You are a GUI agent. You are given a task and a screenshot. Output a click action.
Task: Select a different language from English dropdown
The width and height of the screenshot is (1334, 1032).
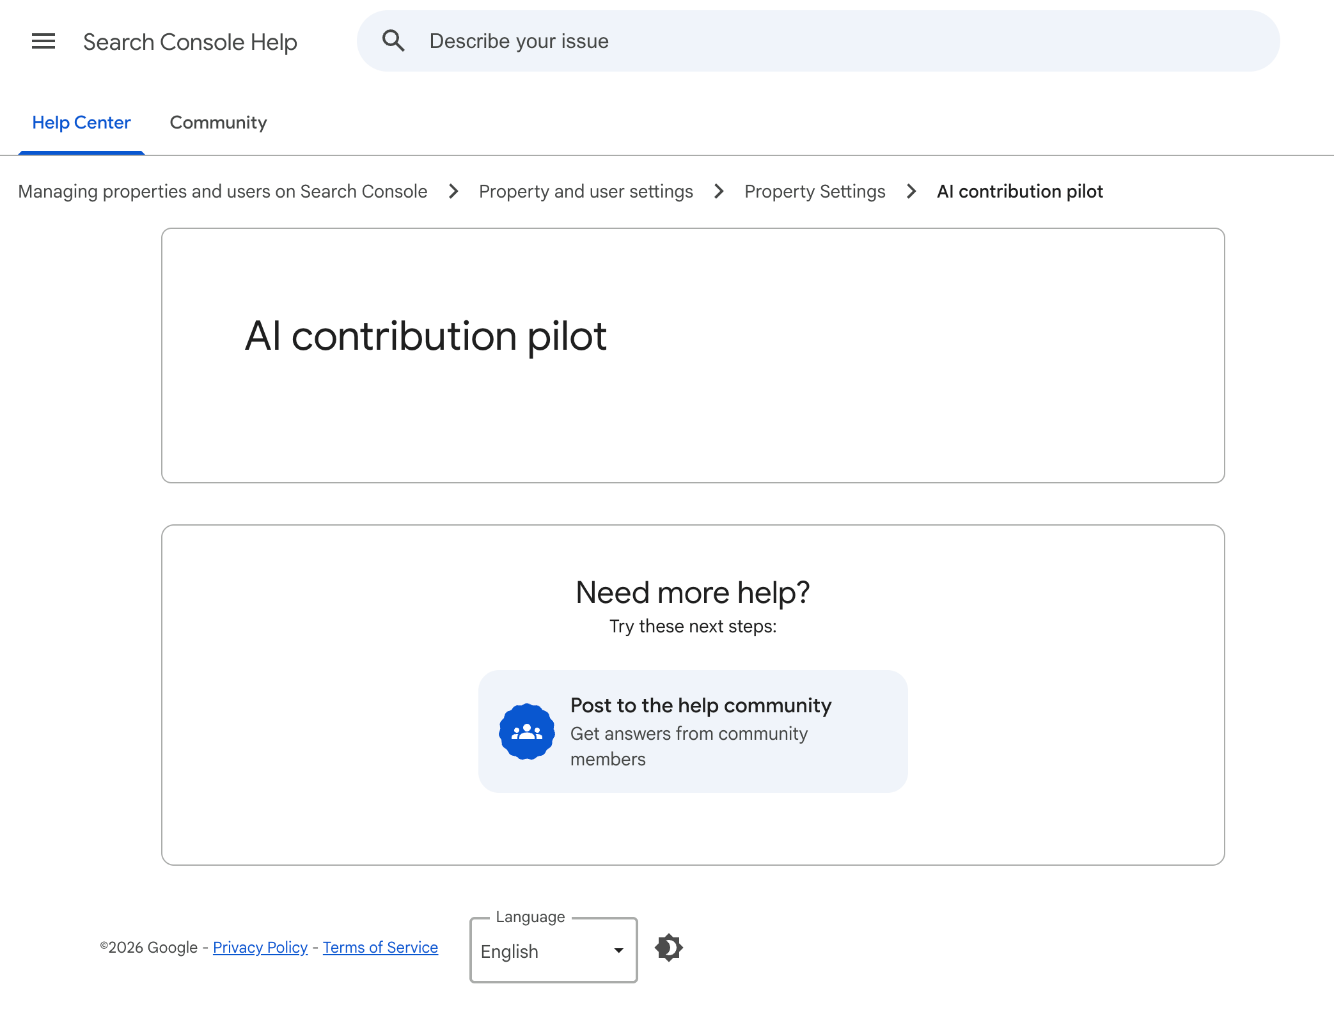[x=553, y=951]
